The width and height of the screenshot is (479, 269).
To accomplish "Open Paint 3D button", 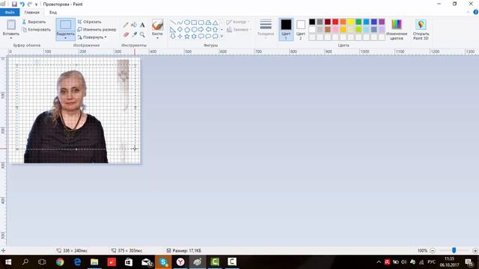I will pos(421,30).
